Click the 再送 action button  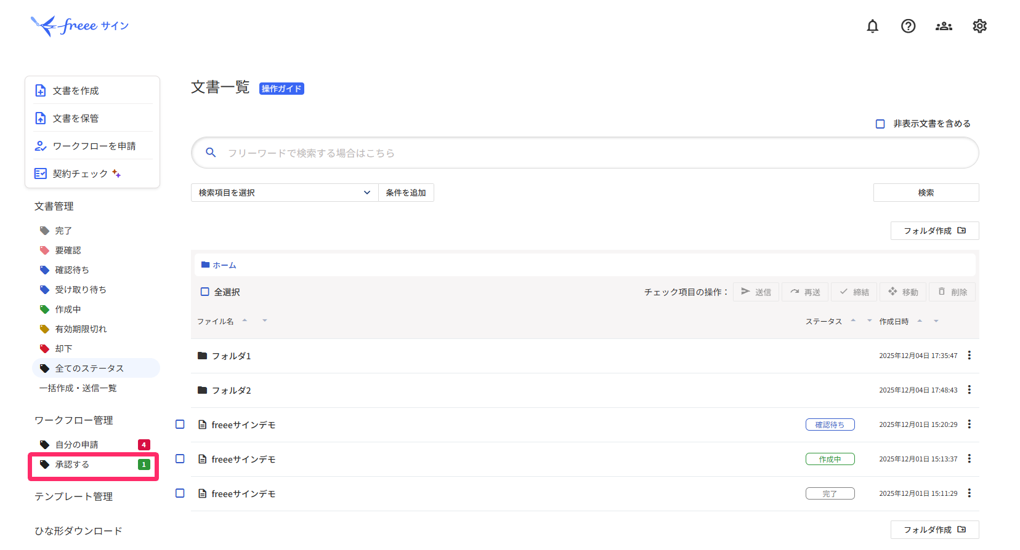(x=805, y=292)
